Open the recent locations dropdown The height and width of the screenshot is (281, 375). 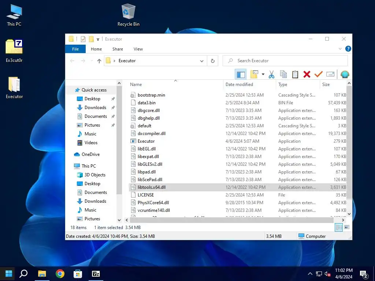pyautogui.click(x=92, y=61)
